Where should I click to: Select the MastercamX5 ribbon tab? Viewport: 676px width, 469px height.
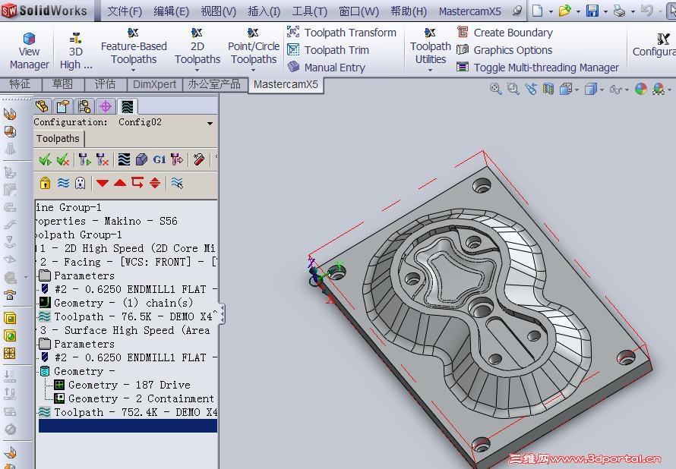click(x=286, y=84)
